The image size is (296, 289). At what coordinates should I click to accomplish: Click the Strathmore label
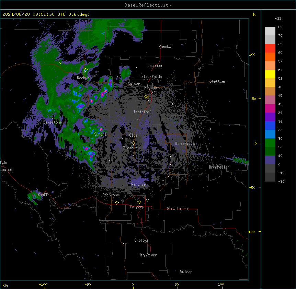click(177, 209)
